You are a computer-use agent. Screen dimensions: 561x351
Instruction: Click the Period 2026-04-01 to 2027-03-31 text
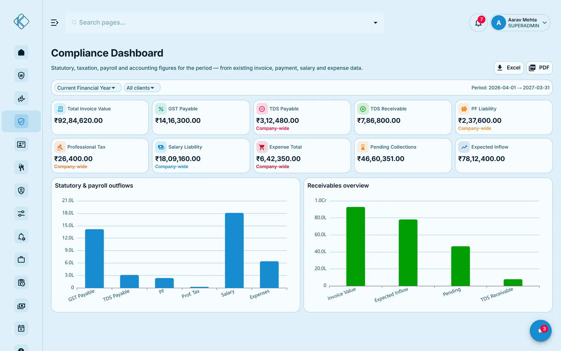[511, 88]
